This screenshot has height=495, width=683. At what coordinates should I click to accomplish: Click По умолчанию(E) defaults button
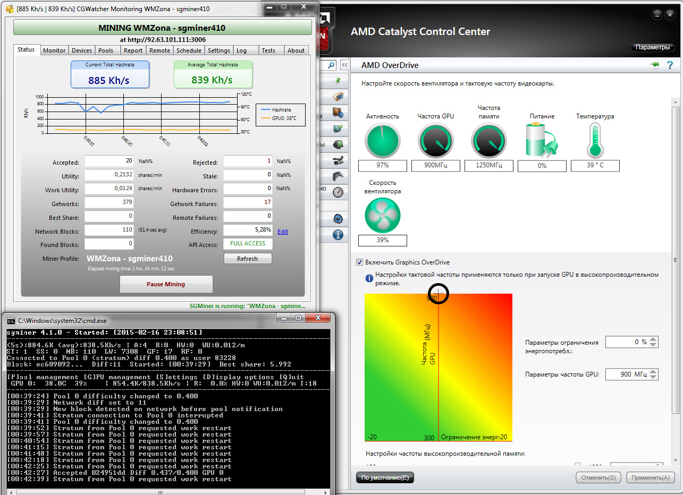[385, 477]
